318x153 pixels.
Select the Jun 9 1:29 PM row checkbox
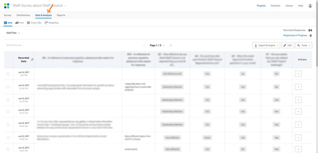8,74
